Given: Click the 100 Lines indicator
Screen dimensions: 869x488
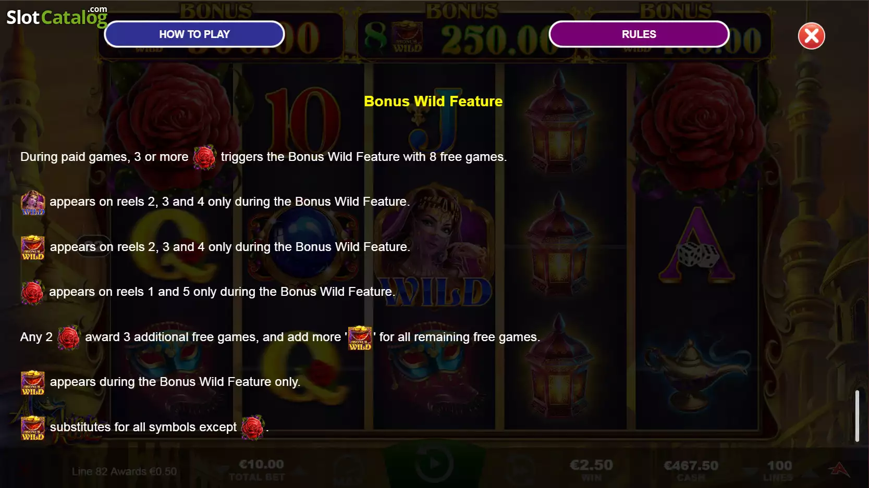Looking at the screenshot, I should coord(779,470).
